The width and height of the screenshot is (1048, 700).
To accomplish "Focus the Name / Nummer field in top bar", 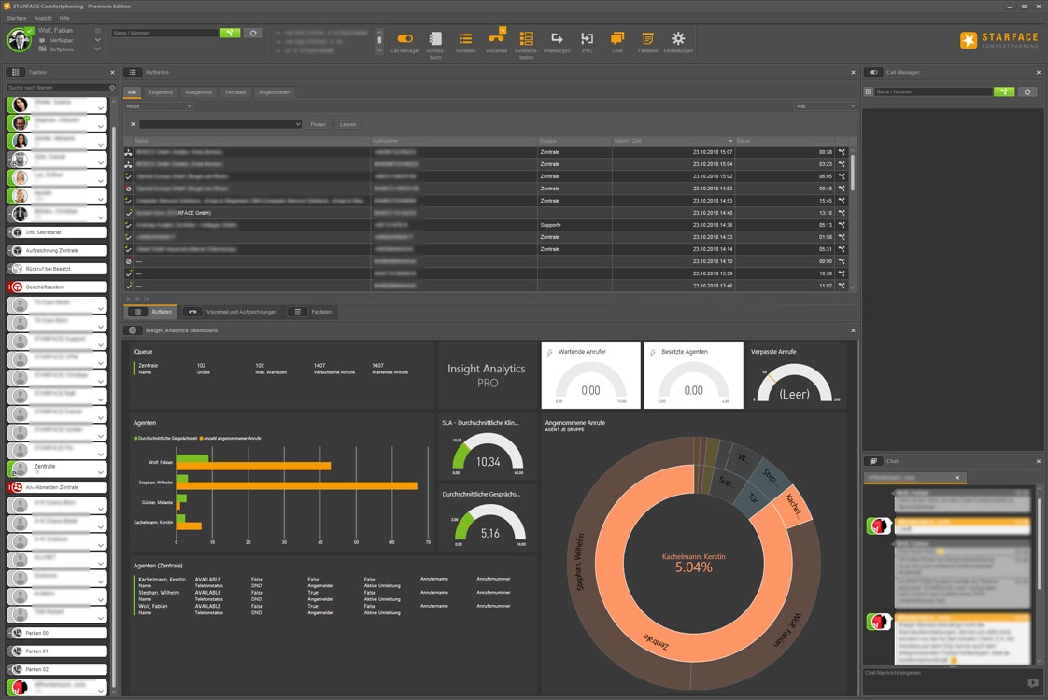I will pos(164,33).
